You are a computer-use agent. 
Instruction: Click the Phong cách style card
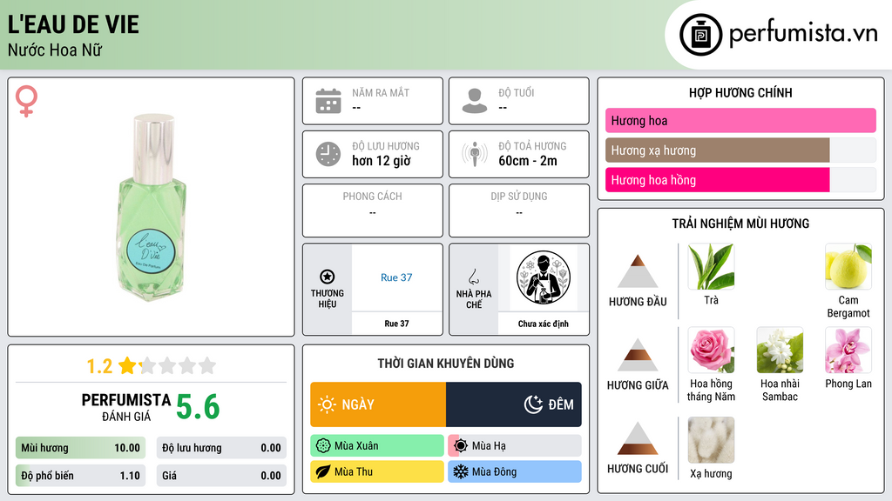click(x=373, y=210)
